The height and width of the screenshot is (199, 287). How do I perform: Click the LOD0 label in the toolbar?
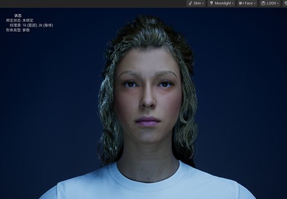coord(272,3)
